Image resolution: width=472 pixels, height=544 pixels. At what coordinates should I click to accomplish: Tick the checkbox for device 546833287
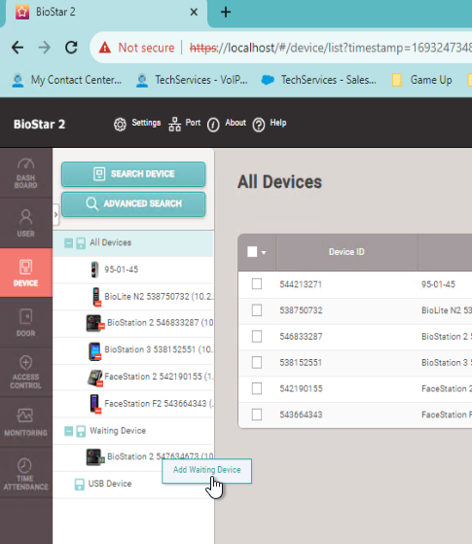coord(257,336)
